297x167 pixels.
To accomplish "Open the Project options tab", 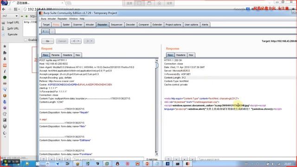I will 173,25.
